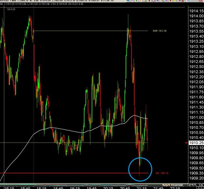The width and height of the screenshot is (204, 189).
Task: Click the 1913.55 price axis label
Action: pyautogui.click(x=196, y=31)
